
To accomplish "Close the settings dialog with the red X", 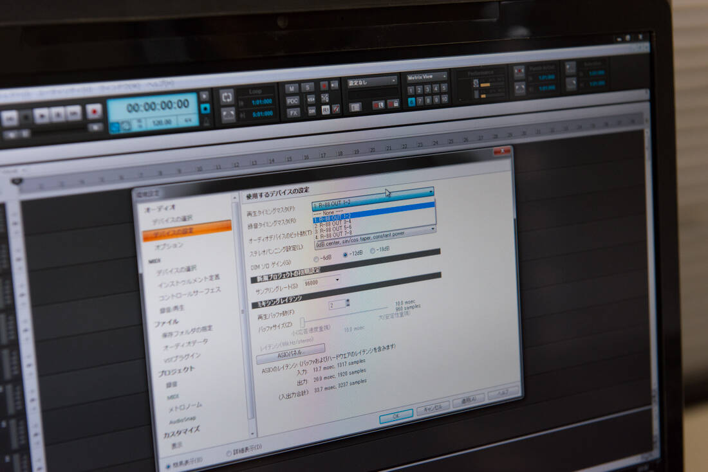I will (501, 151).
